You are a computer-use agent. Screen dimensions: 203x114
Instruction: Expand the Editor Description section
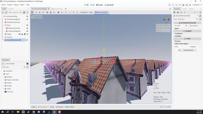pyautogui.click(x=181, y=44)
